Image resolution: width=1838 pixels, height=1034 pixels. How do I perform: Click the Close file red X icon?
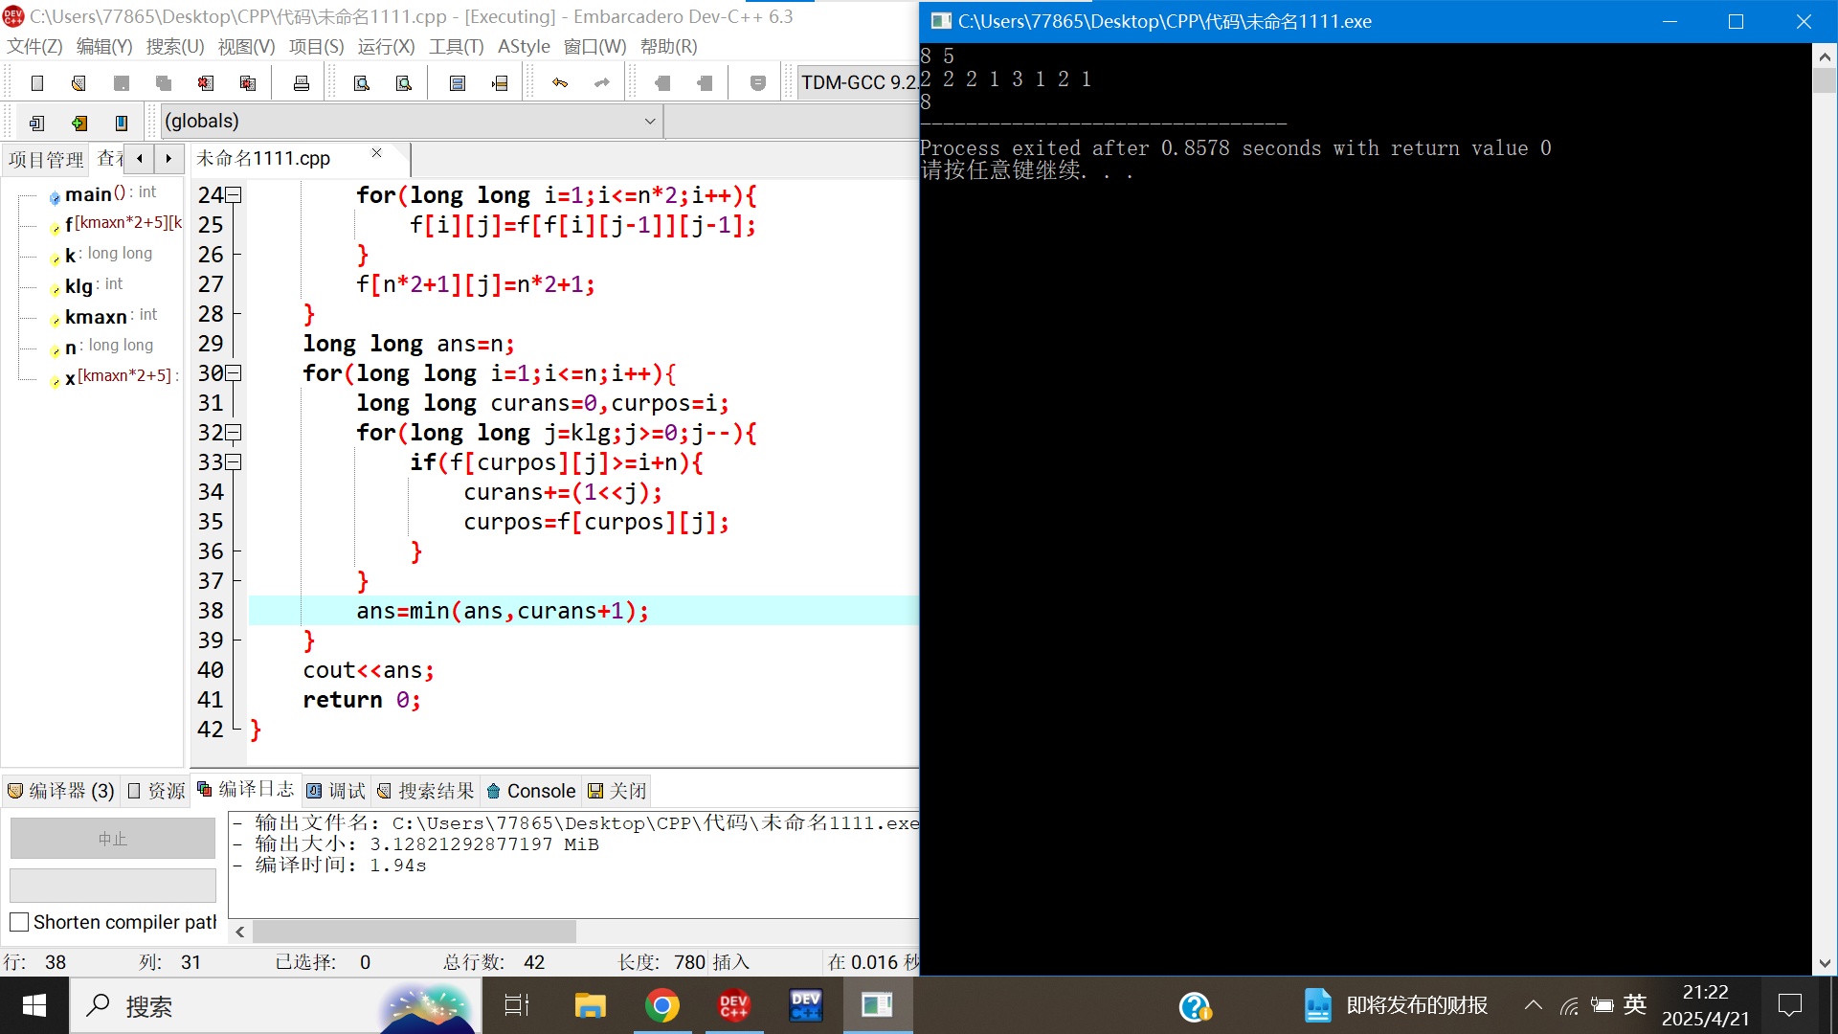point(206,83)
